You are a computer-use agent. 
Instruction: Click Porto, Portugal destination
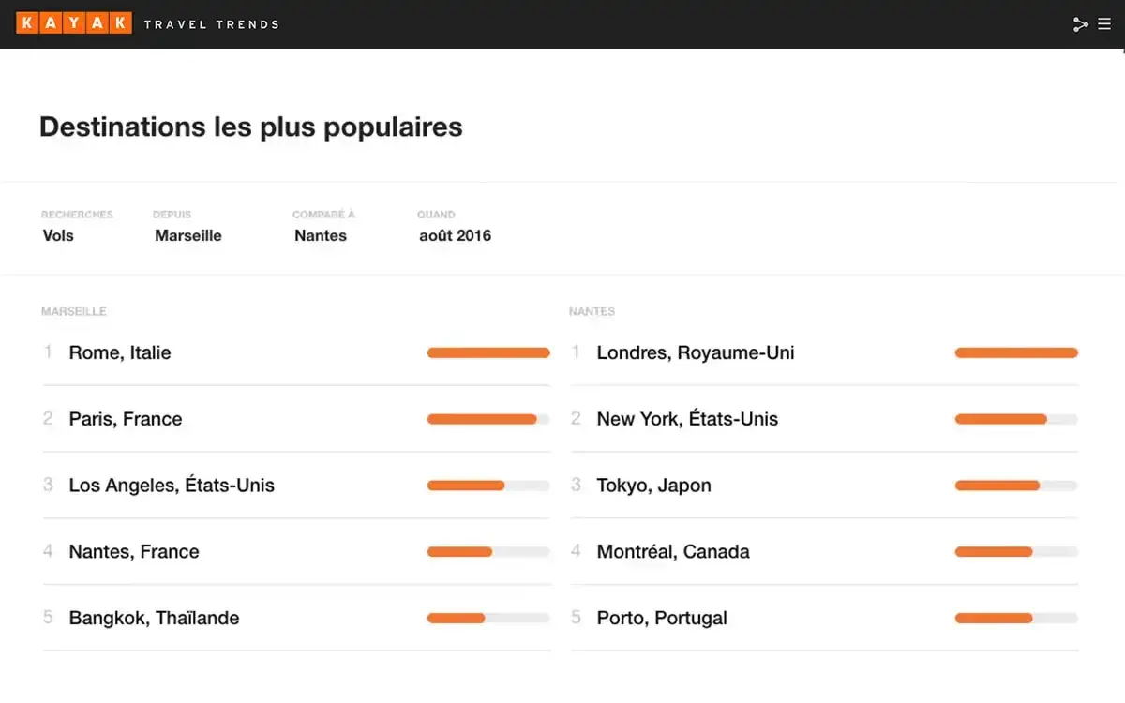pos(662,618)
